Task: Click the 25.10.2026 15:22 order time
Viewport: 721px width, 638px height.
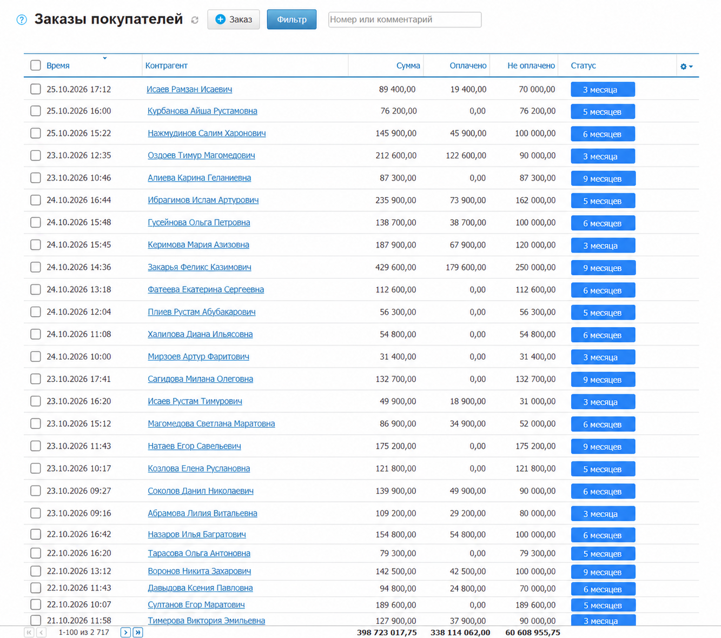Action: [x=78, y=133]
